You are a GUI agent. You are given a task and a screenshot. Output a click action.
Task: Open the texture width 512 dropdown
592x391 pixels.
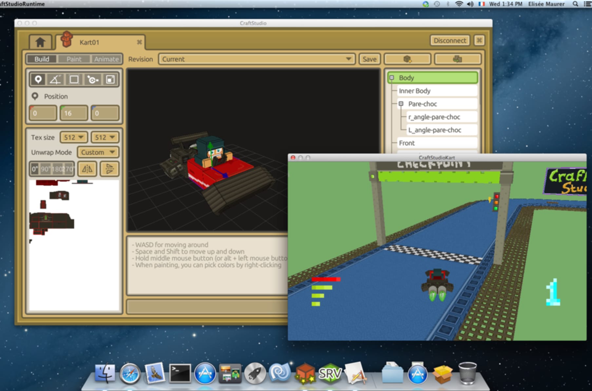pyautogui.click(x=74, y=137)
